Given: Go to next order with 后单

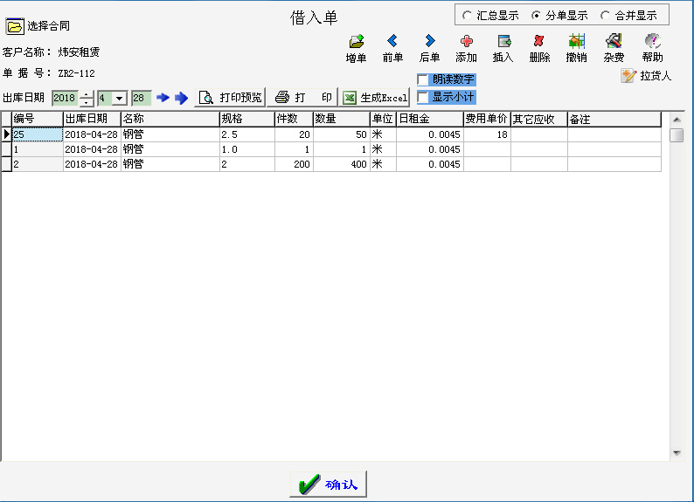Looking at the screenshot, I should (429, 41).
